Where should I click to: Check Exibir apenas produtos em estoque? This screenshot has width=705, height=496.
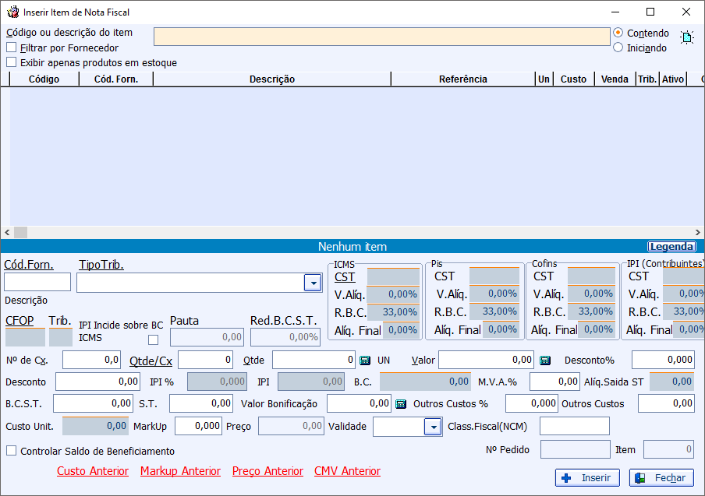(11, 62)
